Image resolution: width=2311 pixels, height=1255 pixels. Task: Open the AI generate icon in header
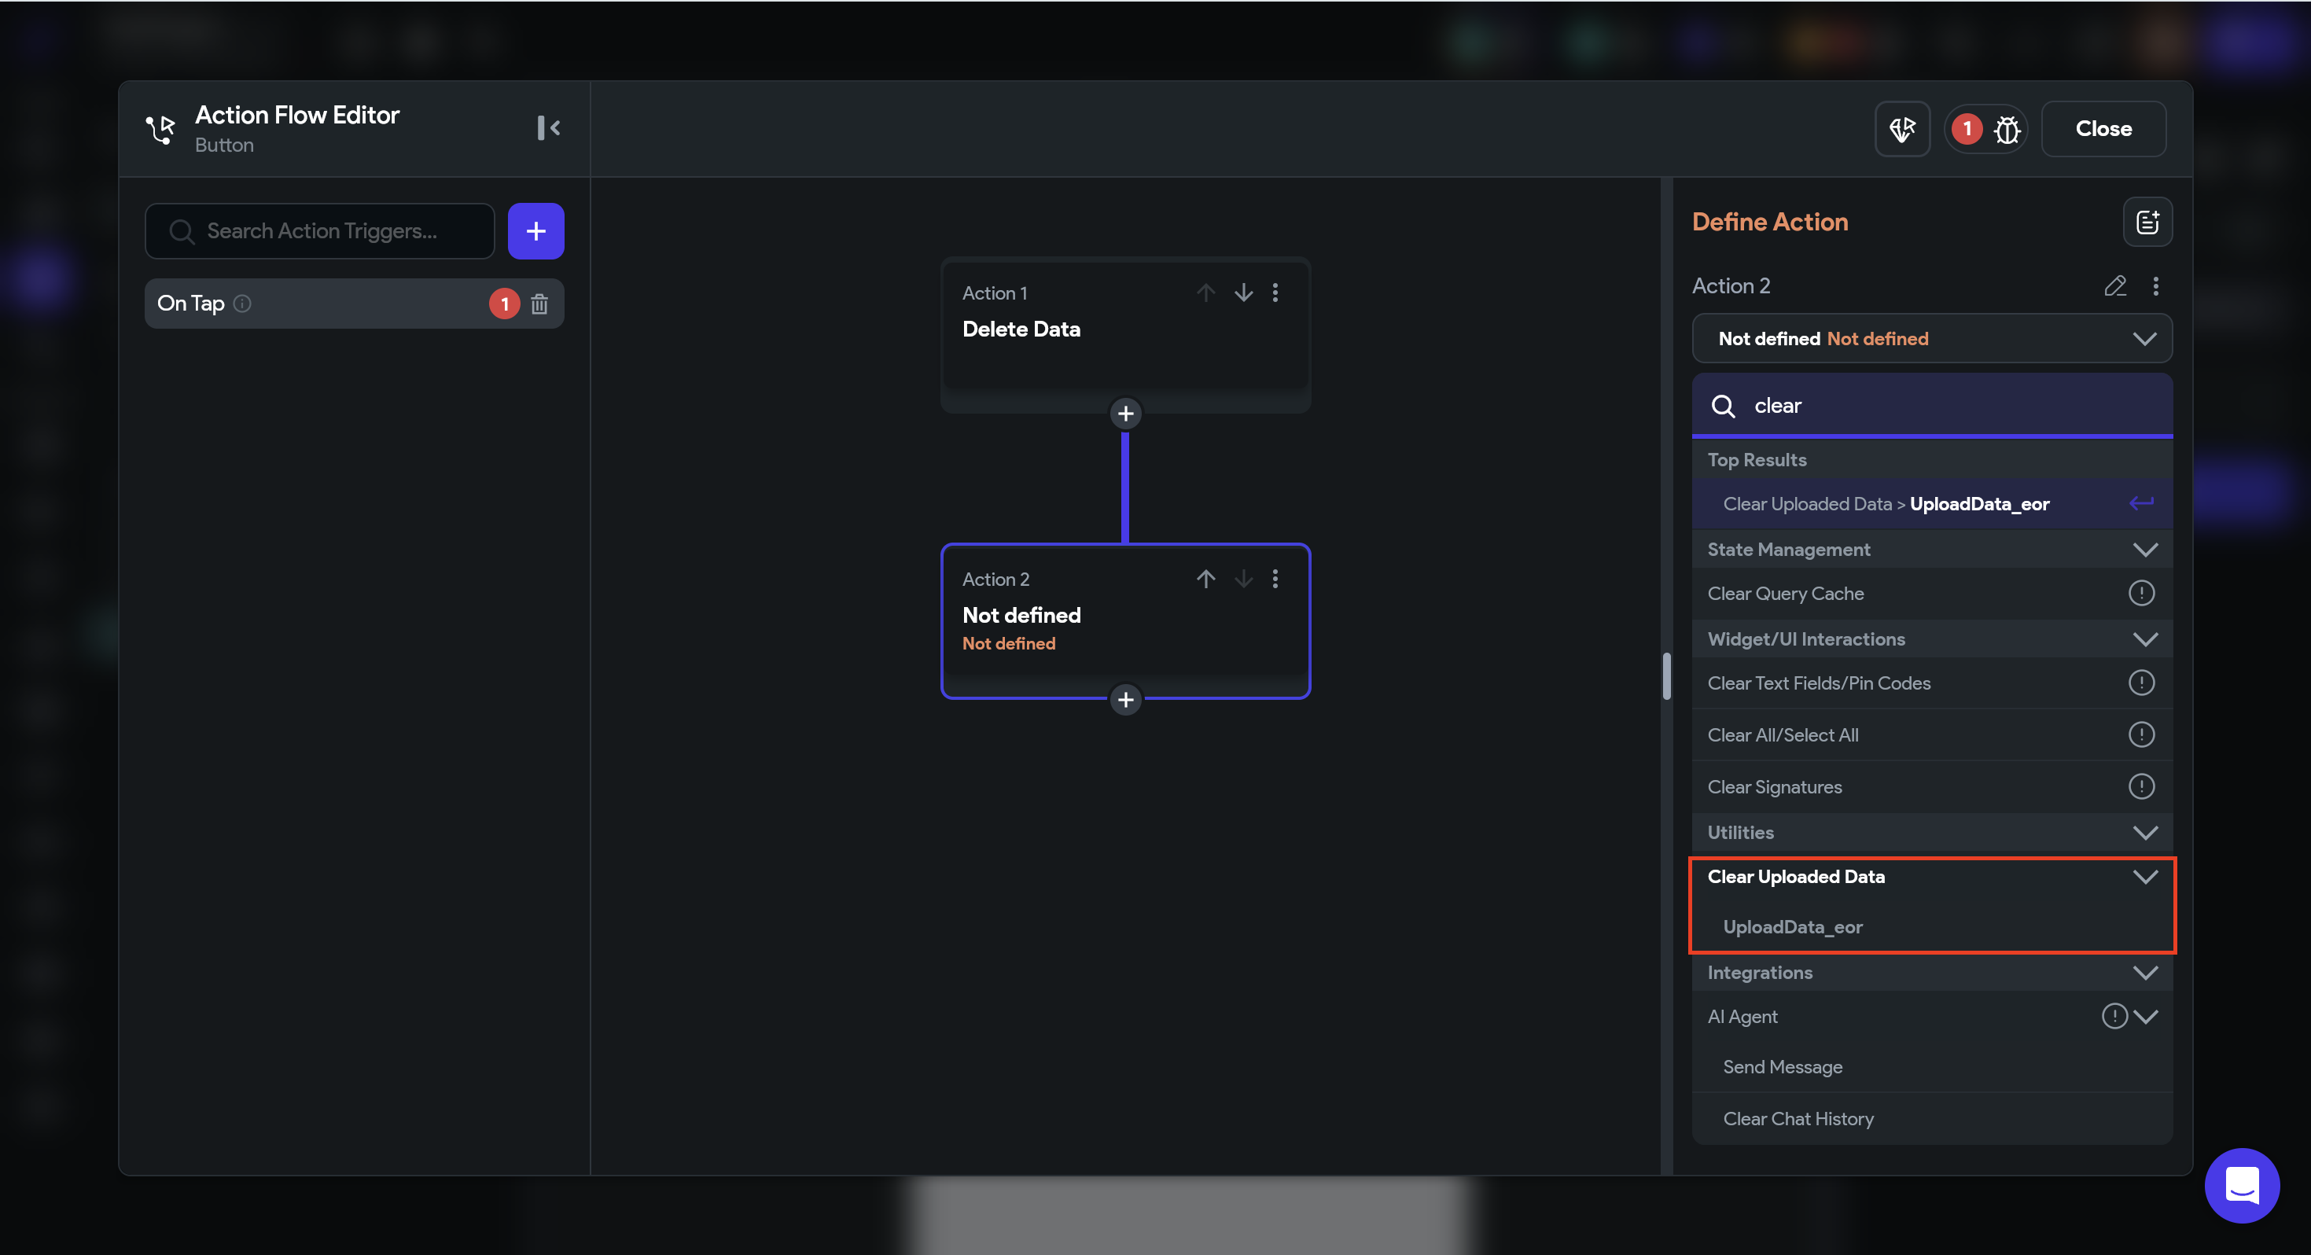[x=1901, y=129]
